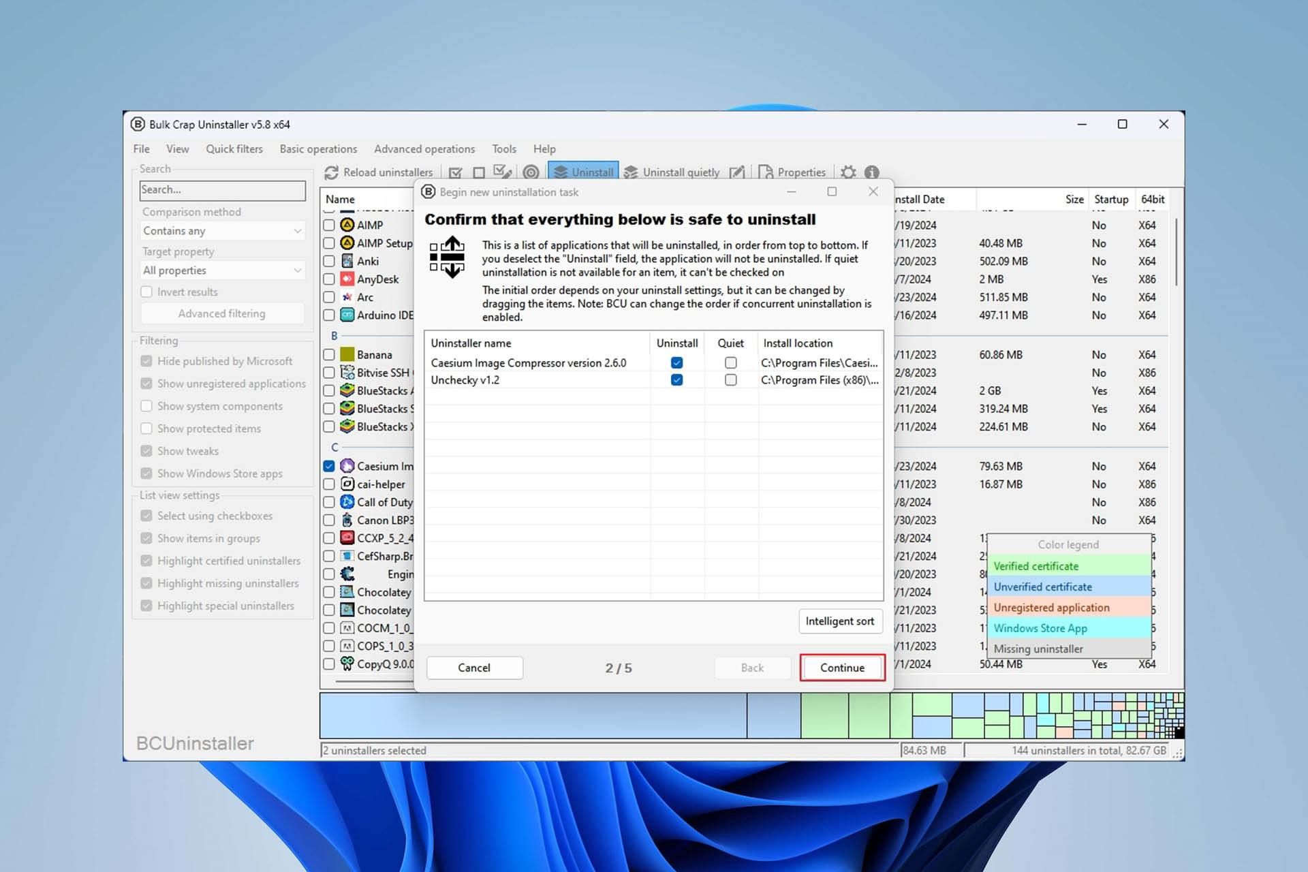Click in the Search input field

coord(223,190)
